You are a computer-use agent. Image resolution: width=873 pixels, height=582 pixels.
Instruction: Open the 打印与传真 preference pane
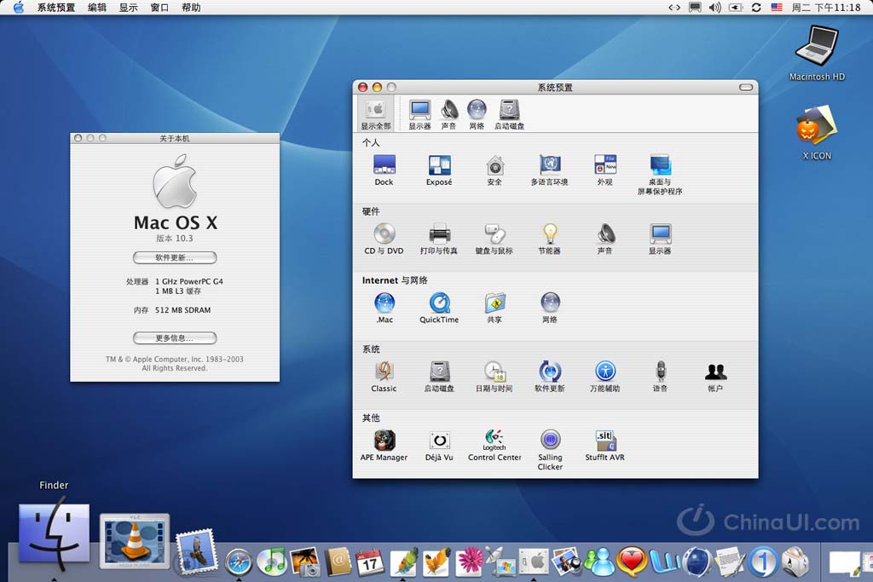click(439, 239)
